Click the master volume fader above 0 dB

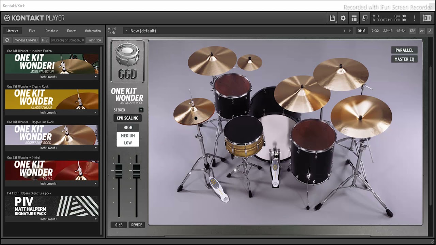[x=119, y=171]
